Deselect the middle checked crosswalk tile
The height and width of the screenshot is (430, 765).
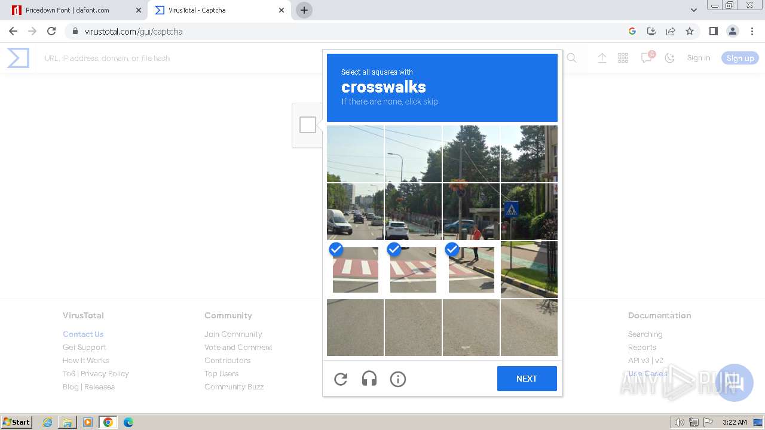[413, 270]
